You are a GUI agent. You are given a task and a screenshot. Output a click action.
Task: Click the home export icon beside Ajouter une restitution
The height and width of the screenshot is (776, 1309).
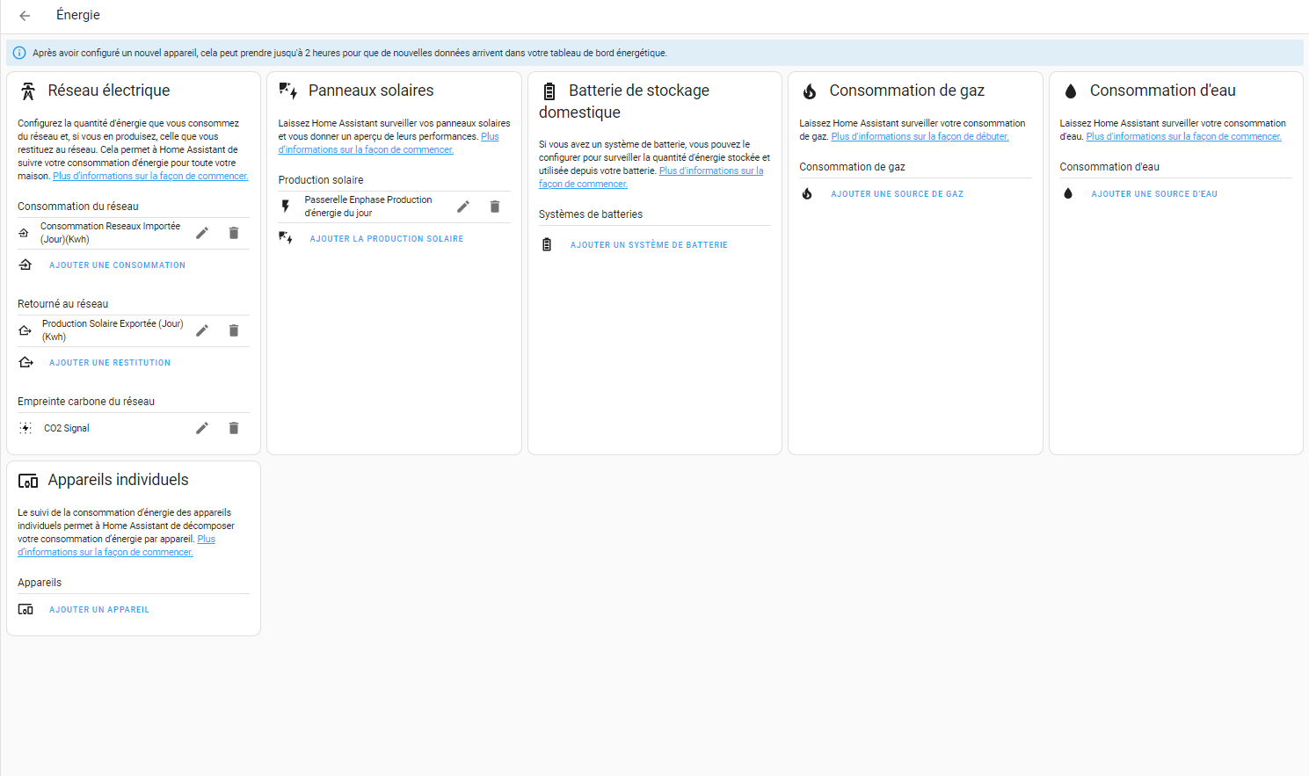(x=25, y=362)
